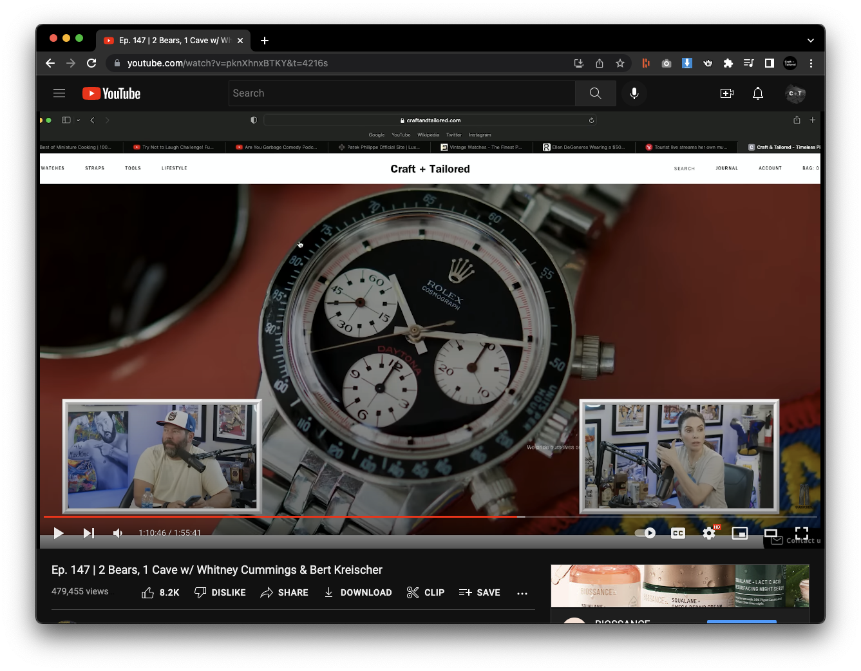Like the video (8.2K)
Viewport: 861px width, 671px height.
pos(160,592)
